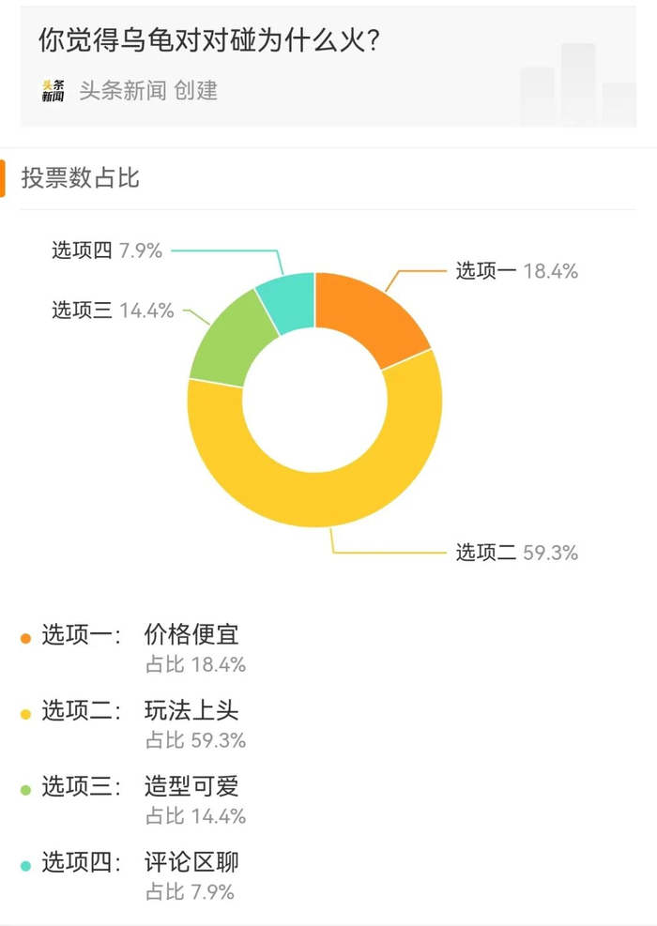The image size is (657, 926).
Task: Select the teal legend dot for 选项四
Action: click(25, 861)
